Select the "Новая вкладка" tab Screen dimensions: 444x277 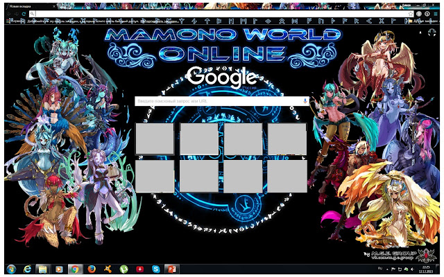pos(30,6)
